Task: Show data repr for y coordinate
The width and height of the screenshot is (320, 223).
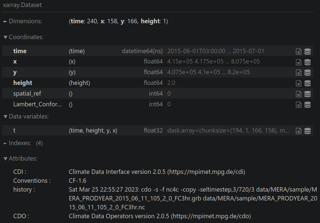Action: pyautogui.click(x=307, y=73)
